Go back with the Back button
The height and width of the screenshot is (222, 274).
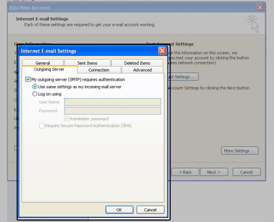(185, 172)
